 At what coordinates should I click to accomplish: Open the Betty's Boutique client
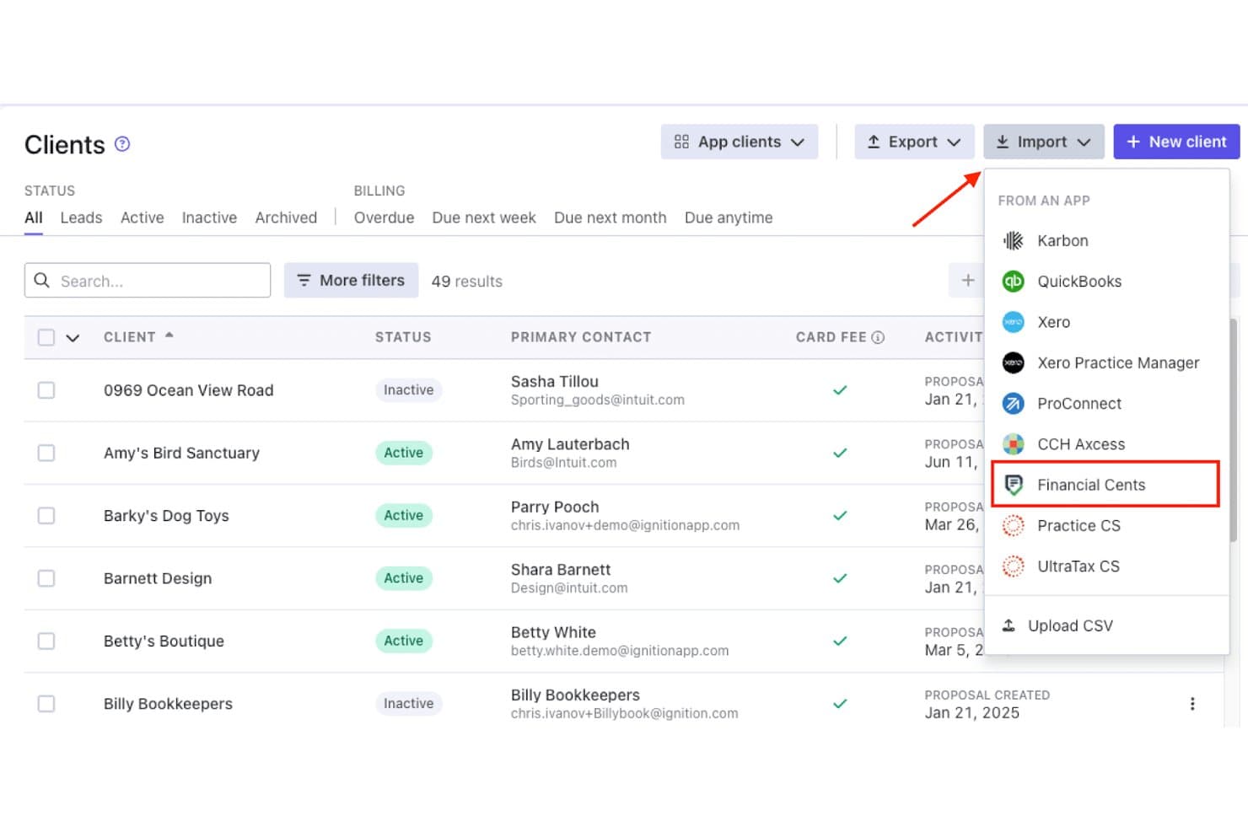(164, 641)
